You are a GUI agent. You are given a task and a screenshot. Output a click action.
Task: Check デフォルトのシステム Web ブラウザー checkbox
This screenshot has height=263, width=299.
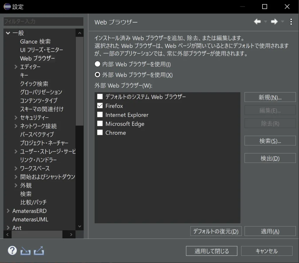(x=100, y=96)
